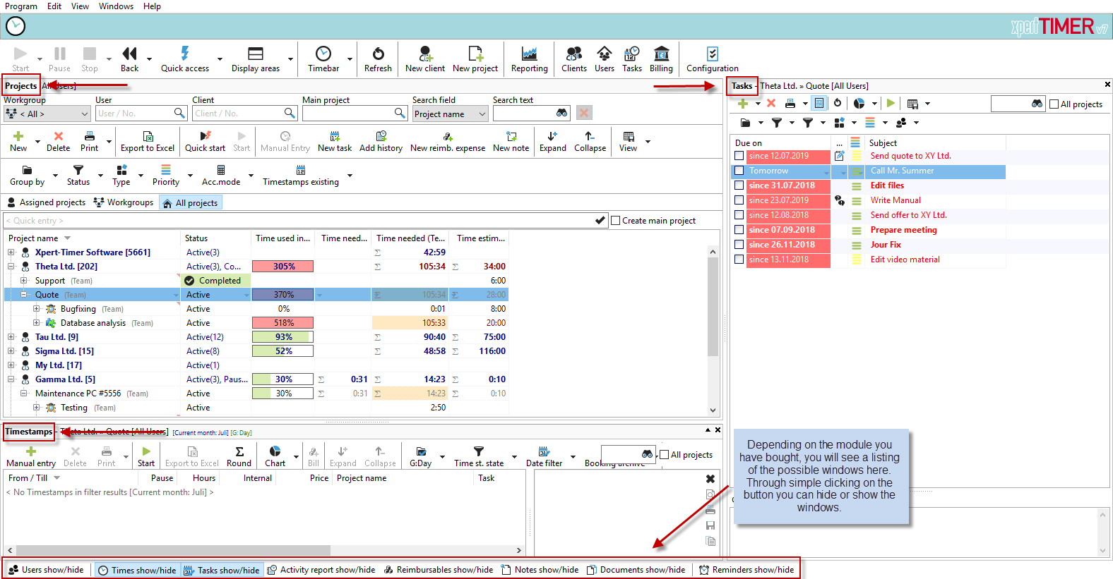Check the All projects box in Tasks panel
Viewport: 1113px width, 579px height.
click(x=1054, y=104)
